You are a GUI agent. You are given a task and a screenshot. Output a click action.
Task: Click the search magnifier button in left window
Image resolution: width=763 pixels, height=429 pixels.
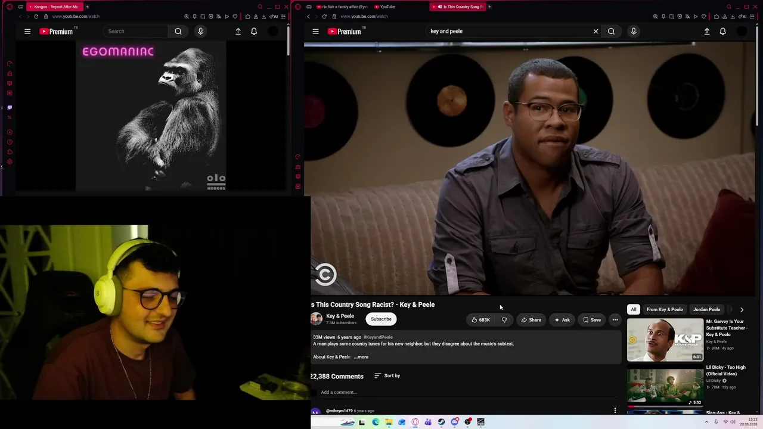(178, 31)
